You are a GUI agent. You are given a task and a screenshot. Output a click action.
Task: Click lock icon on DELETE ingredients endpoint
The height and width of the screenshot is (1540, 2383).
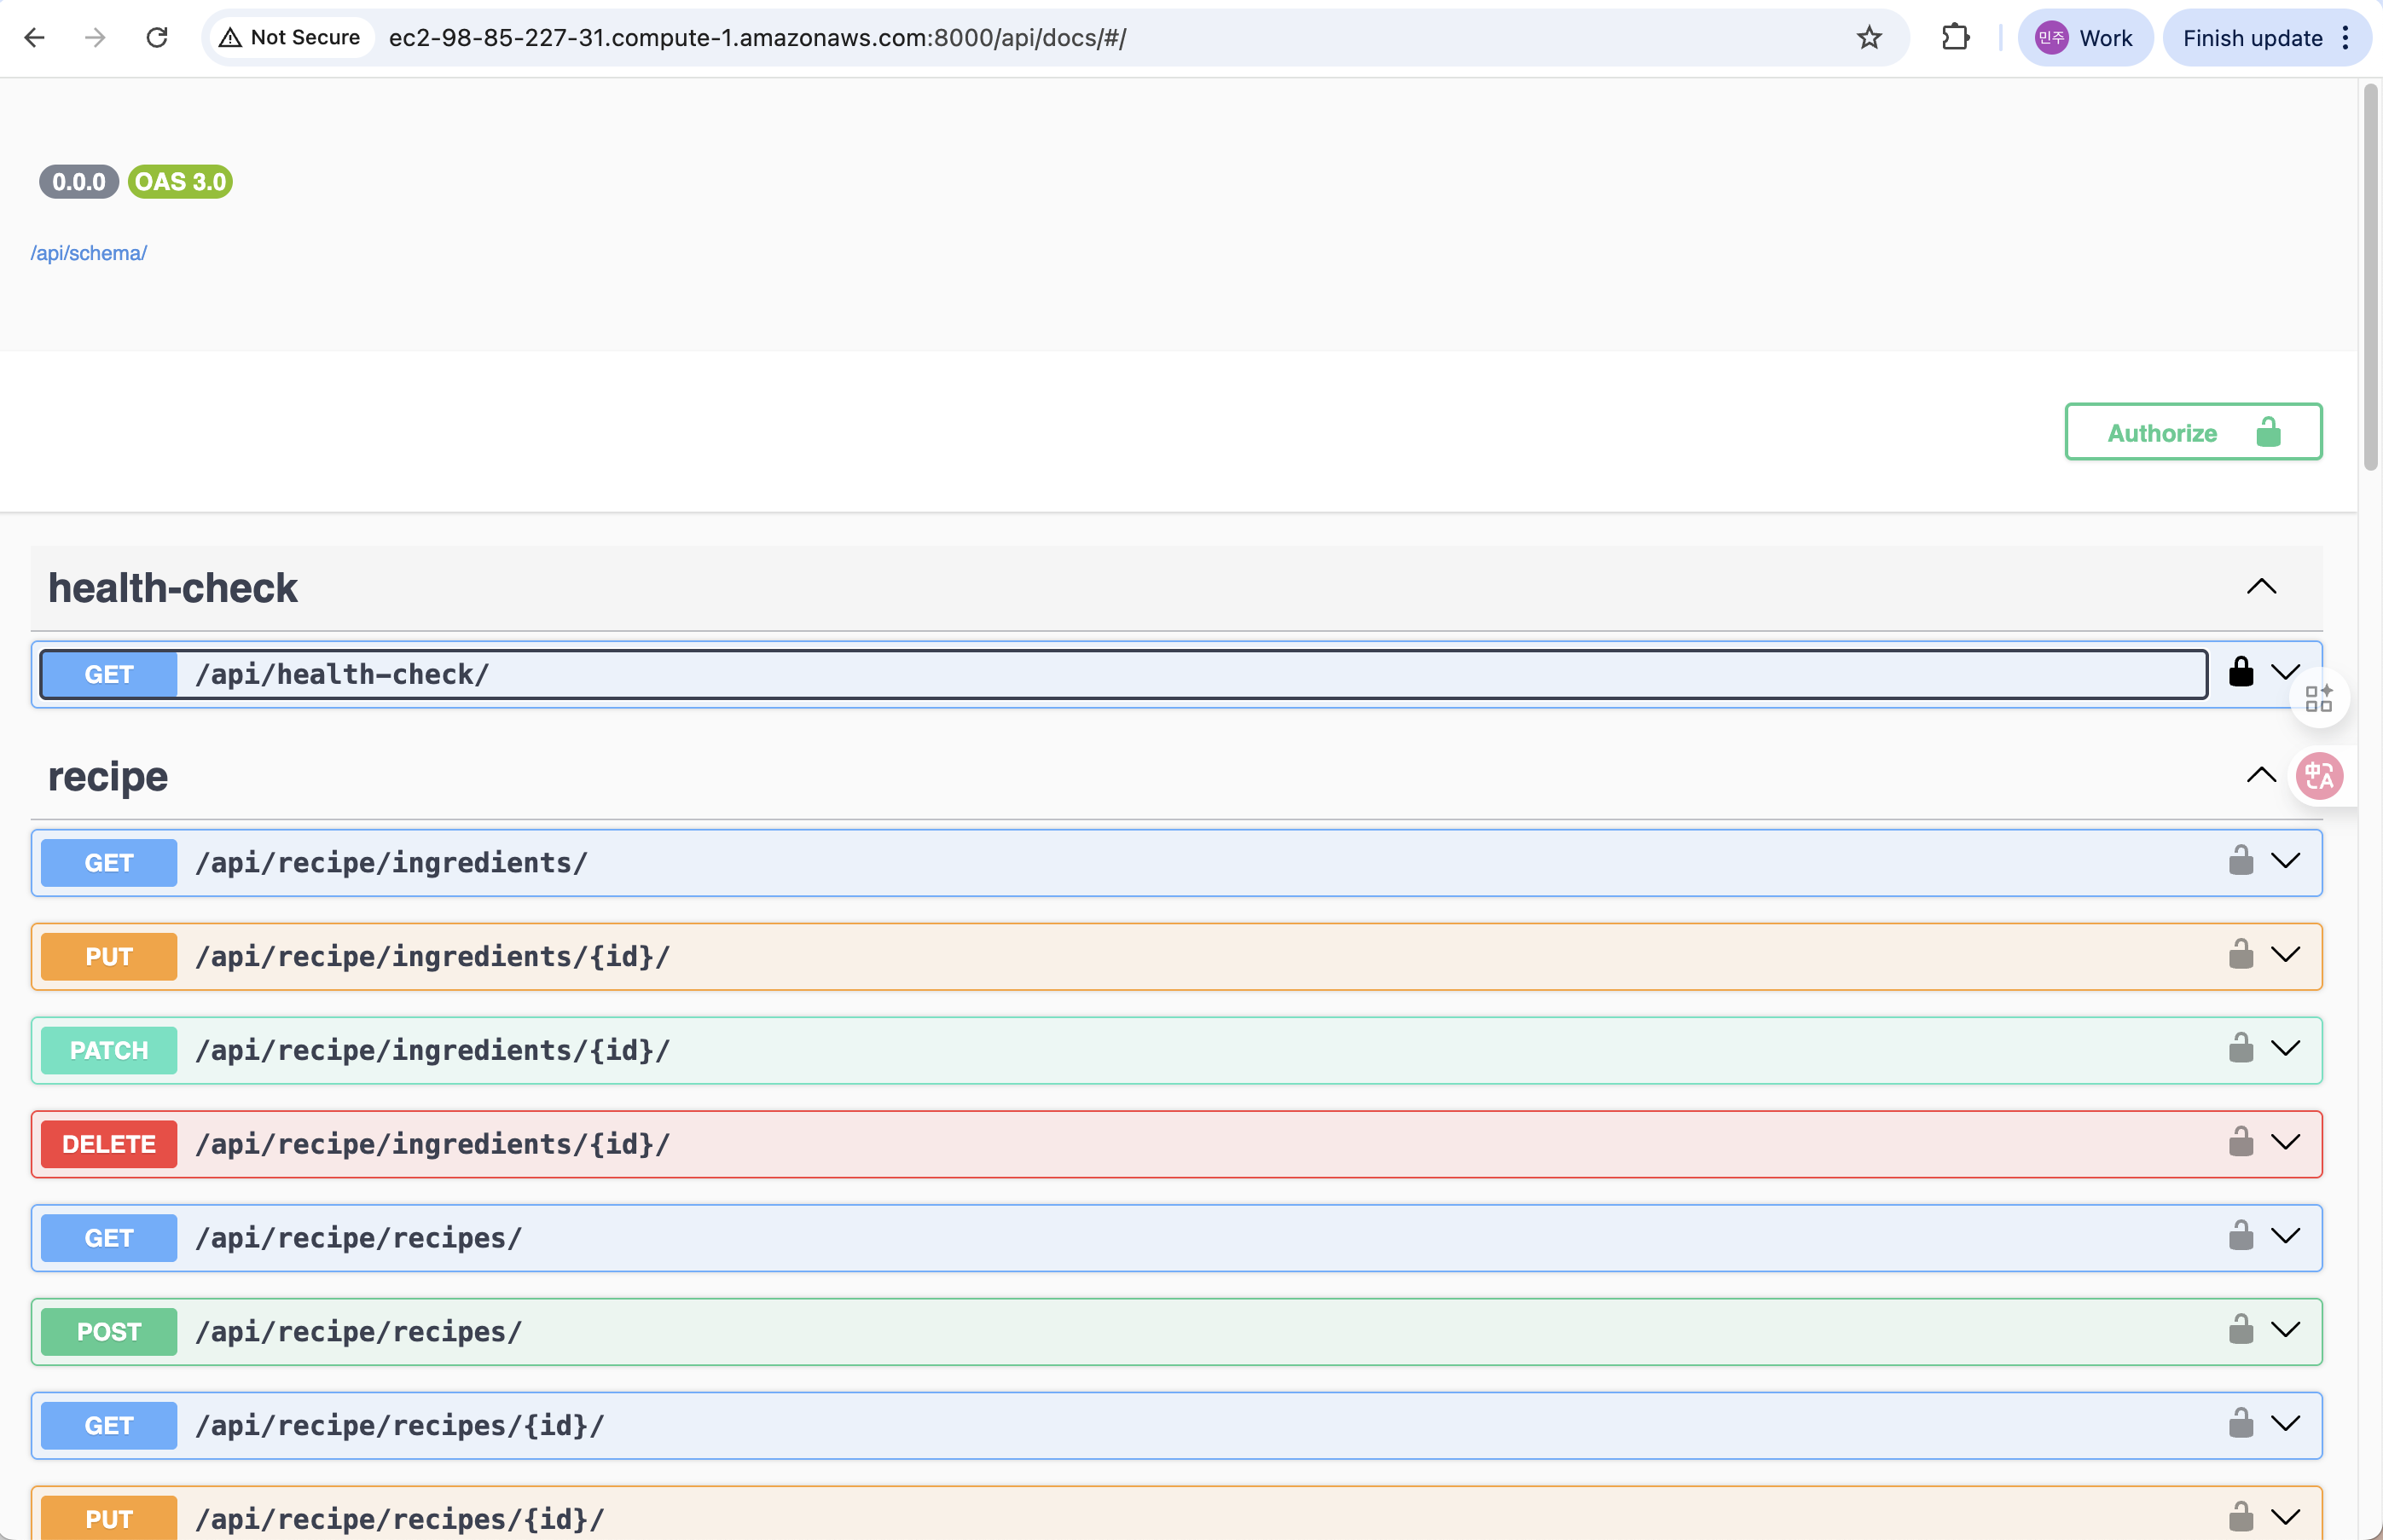(2240, 1142)
